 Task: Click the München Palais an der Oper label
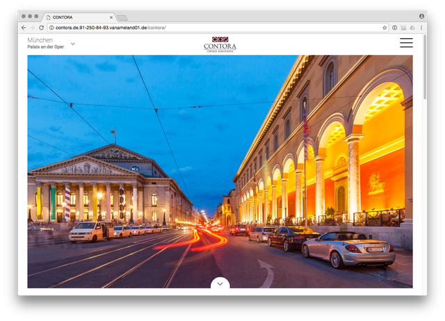(x=46, y=43)
